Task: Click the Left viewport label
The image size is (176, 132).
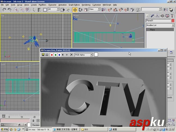Action: pyautogui.click(x=3, y=65)
